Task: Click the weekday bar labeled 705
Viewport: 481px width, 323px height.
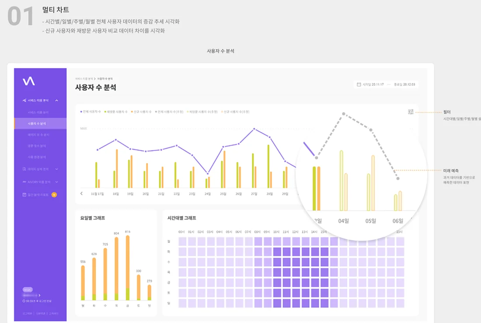Action: 105,274
